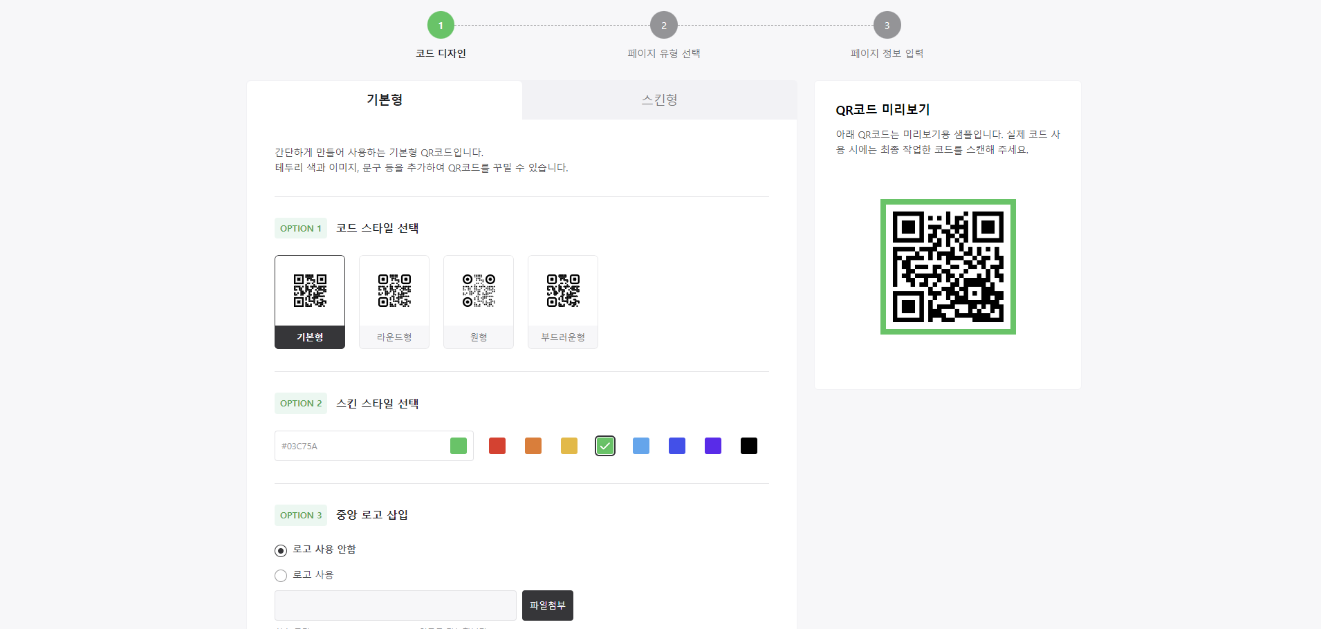Image resolution: width=1321 pixels, height=629 pixels.
Task: Pick the purple color swatch
Action: coord(713,446)
